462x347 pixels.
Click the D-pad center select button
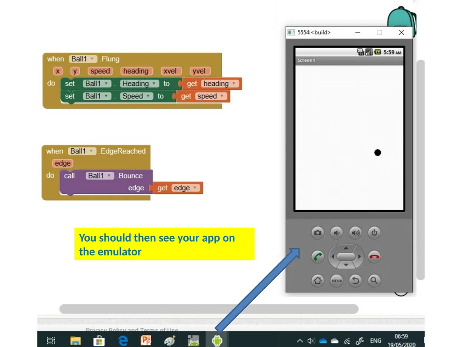click(x=346, y=257)
